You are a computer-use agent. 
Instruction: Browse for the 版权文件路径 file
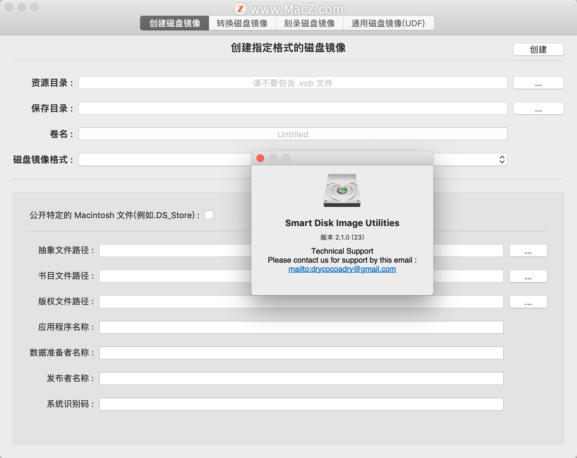pos(528,302)
